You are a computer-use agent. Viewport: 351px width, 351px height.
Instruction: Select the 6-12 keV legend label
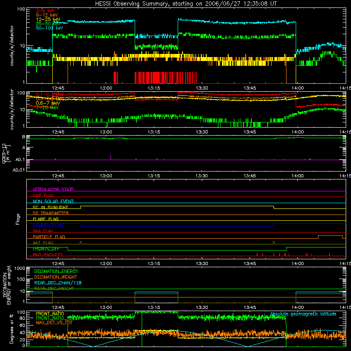pyautogui.click(x=47, y=15)
